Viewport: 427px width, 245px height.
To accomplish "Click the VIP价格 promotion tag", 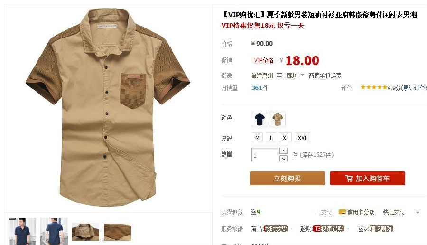I will 264,60.
